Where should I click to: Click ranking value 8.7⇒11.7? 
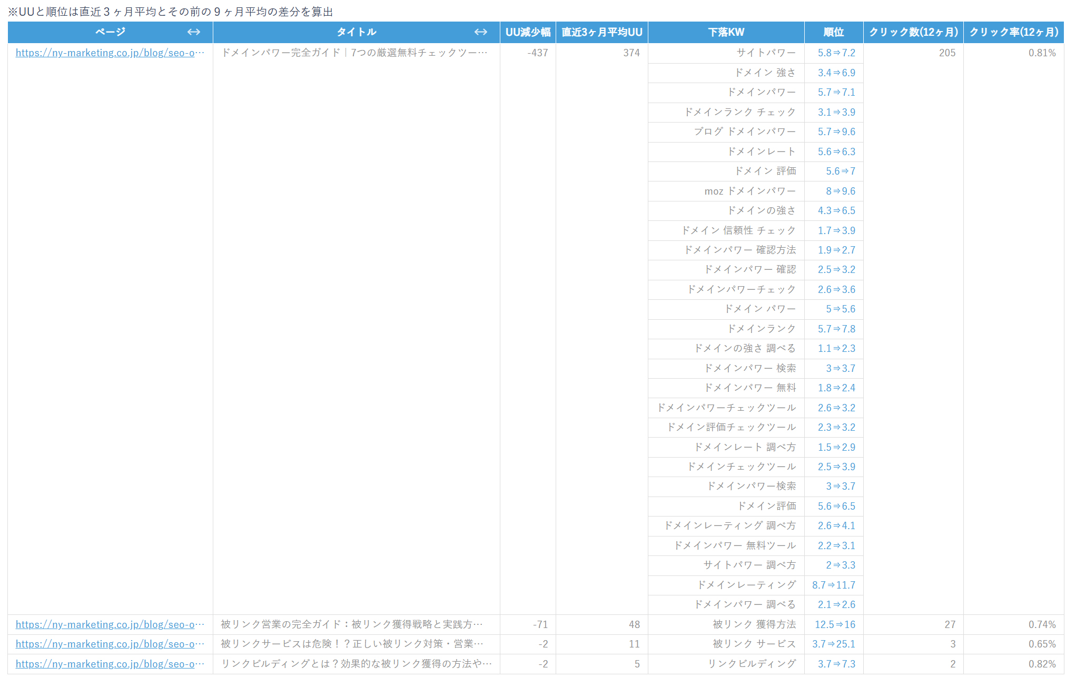click(834, 585)
